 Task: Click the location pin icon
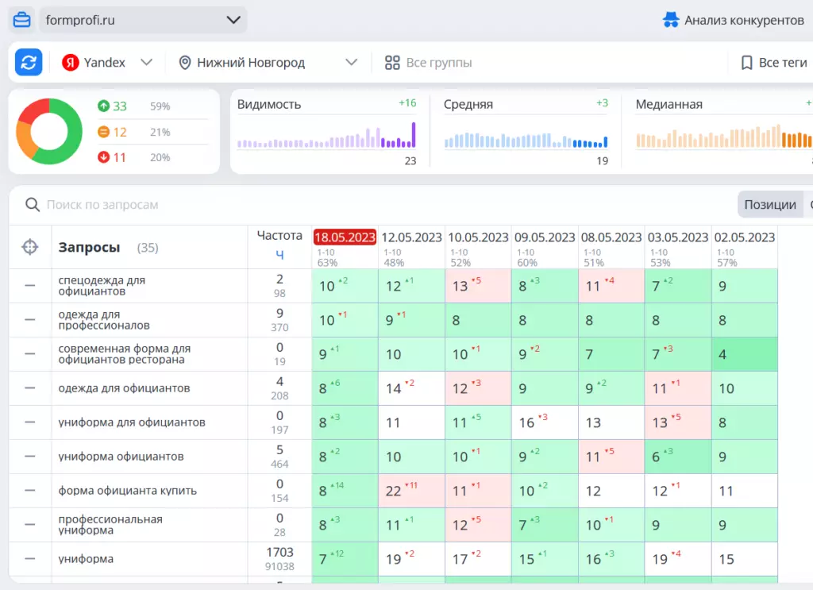184,63
